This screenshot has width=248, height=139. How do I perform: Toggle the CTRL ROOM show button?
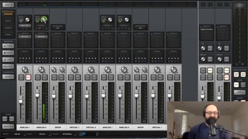click(243, 85)
